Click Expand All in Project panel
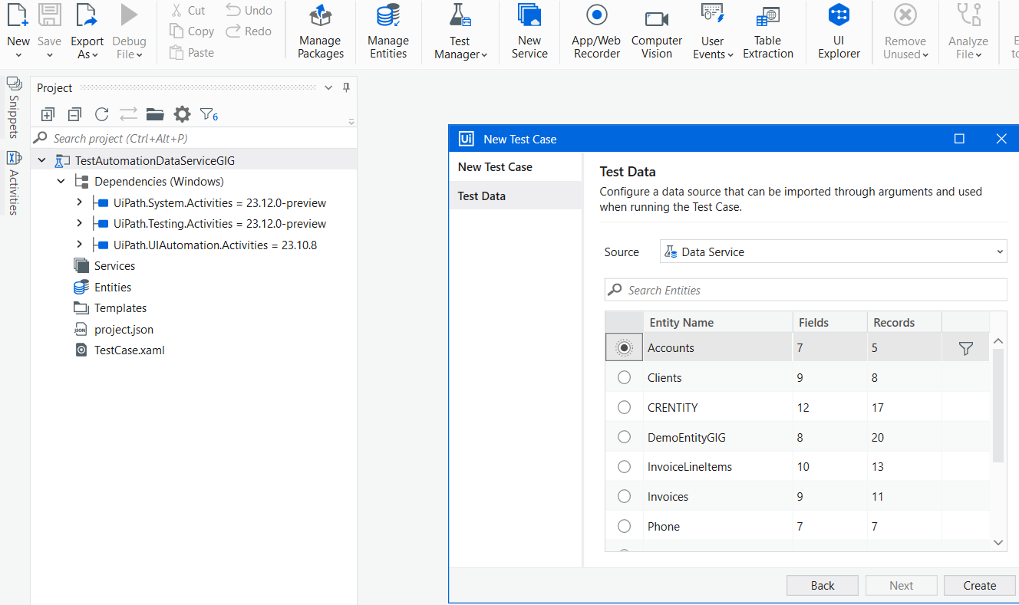The width and height of the screenshot is (1019, 605). (48, 114)
